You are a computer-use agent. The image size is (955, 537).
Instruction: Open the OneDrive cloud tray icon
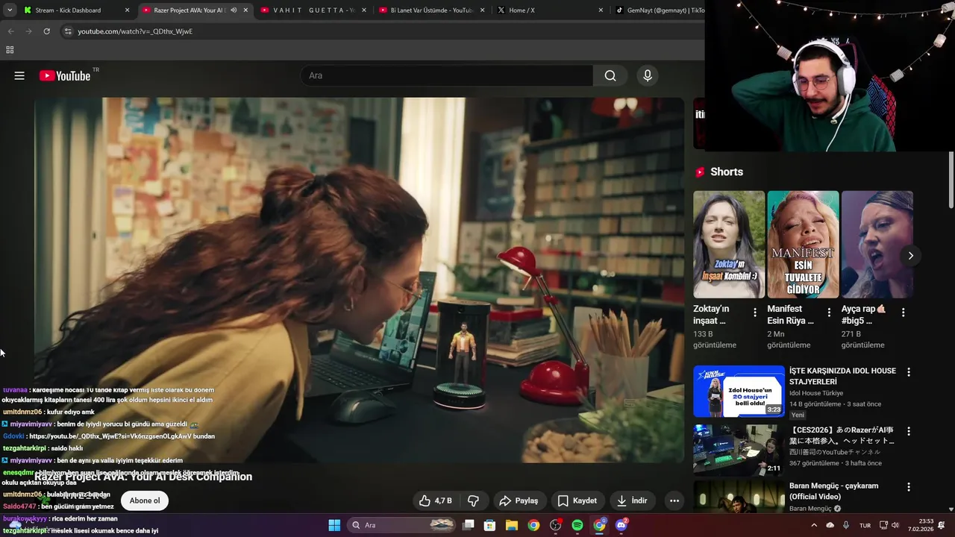pyautogui.click(x=830, y=525)
